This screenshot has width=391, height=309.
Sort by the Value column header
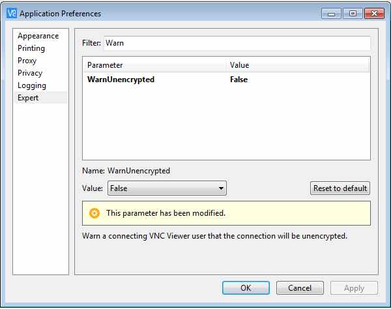click(x=298, y=65)
